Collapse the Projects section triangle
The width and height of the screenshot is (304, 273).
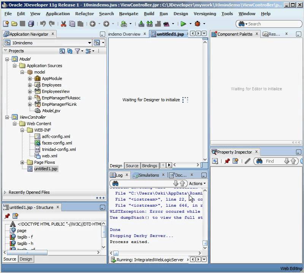tap(5, 51)
